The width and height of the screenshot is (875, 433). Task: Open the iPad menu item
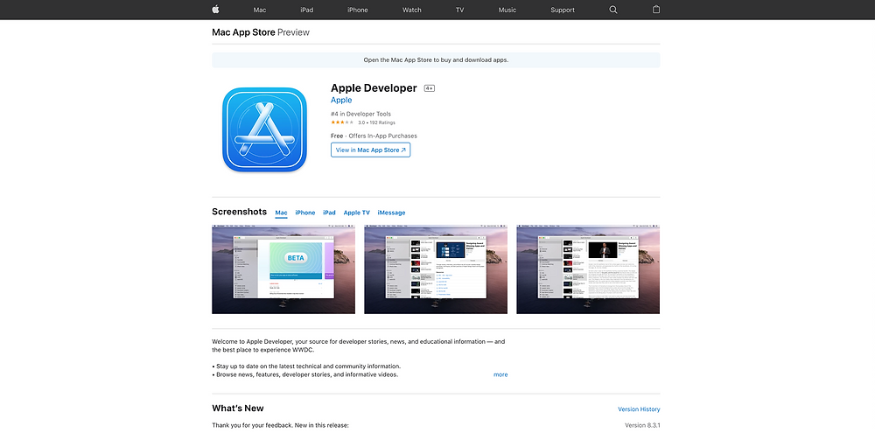[307, 10]
